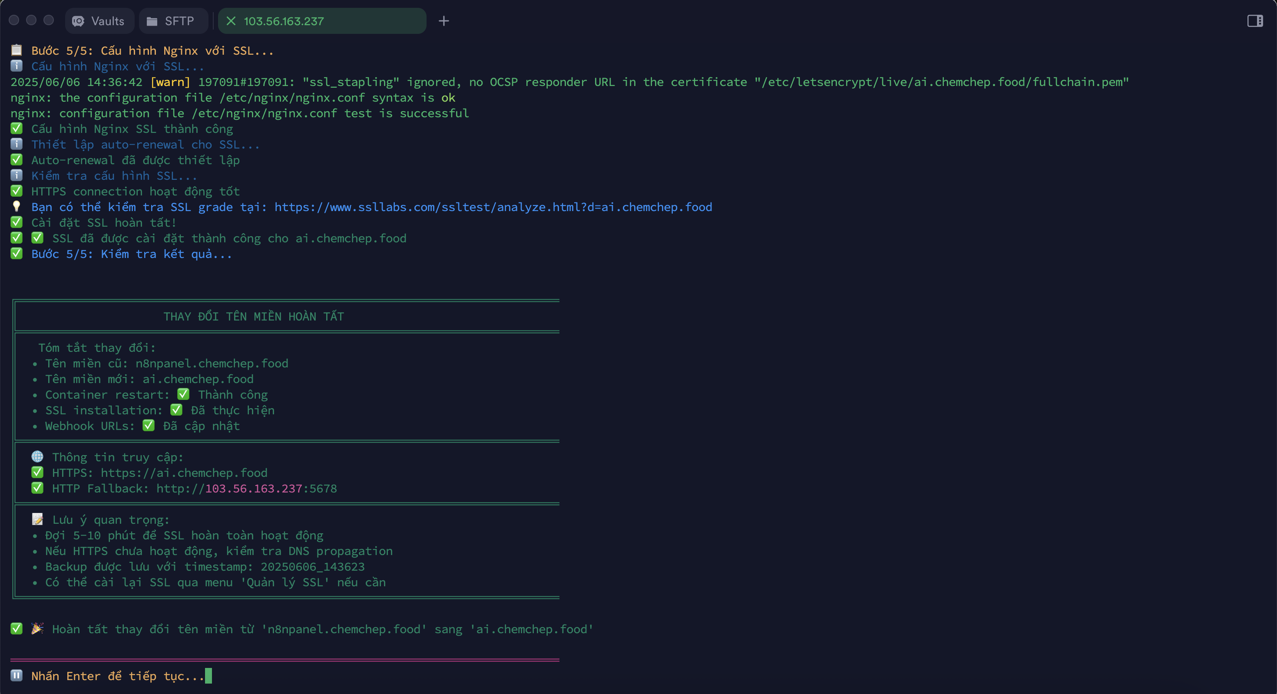
Task: Close the 103.56.163.237 session
Action: point(231,21)
